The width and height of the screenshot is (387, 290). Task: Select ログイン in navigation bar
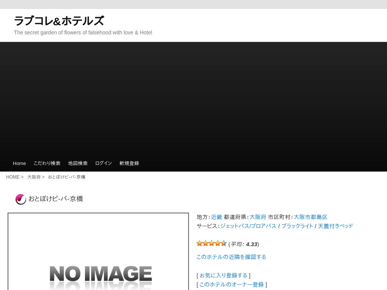point(104,163)
